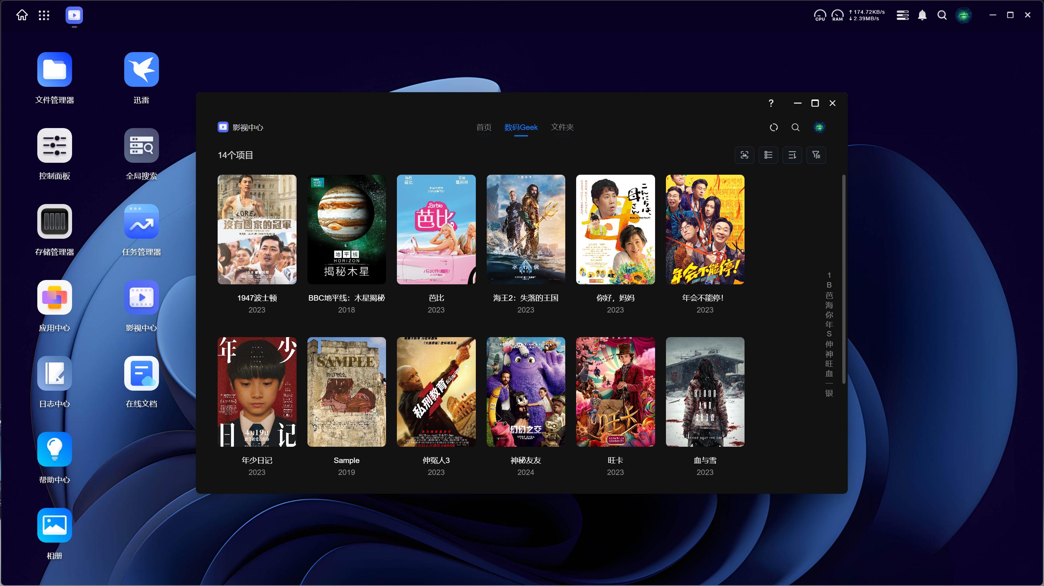Open the Sample movie poster
This screenshot has height=586, width=1044.
(347, 392)
